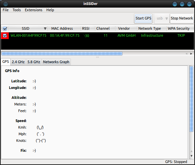Switch to the GPS tab

(6, 62)
